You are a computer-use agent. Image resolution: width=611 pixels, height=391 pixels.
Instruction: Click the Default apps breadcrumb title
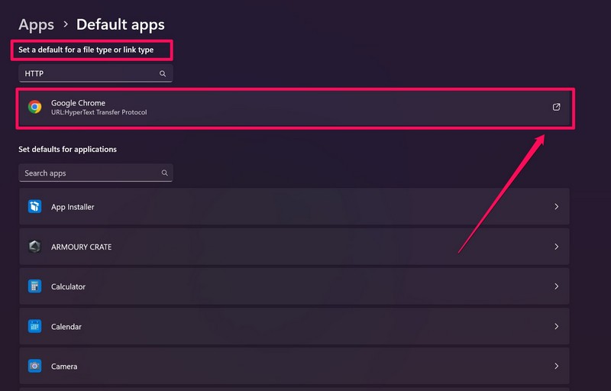tap(120, 25)
